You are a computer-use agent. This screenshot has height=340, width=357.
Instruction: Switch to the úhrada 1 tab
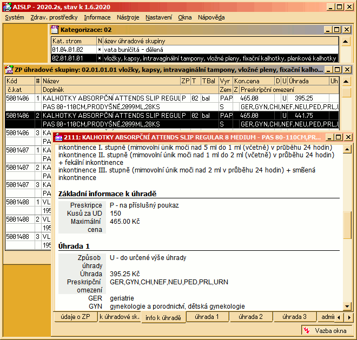[207, 317]
